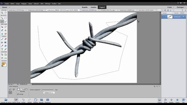Viewport: 187px width, 105px height.
Task: Toggle Arrière-plan layer visibility eye
Action: tap(163, 17)
